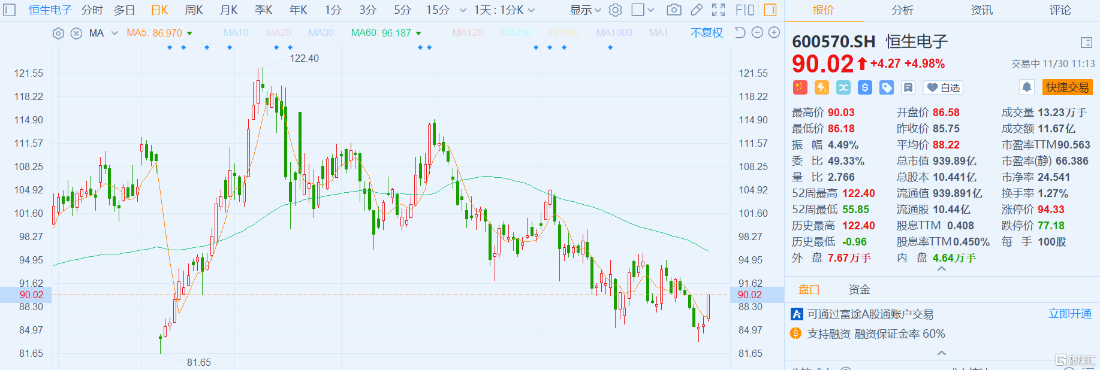
Task: Open the 显示 display dropdown
Action: [x=585, y=10]
